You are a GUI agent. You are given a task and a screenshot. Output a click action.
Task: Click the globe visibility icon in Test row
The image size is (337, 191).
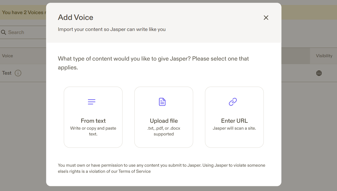pyautogui.click(x=319, y=73)
